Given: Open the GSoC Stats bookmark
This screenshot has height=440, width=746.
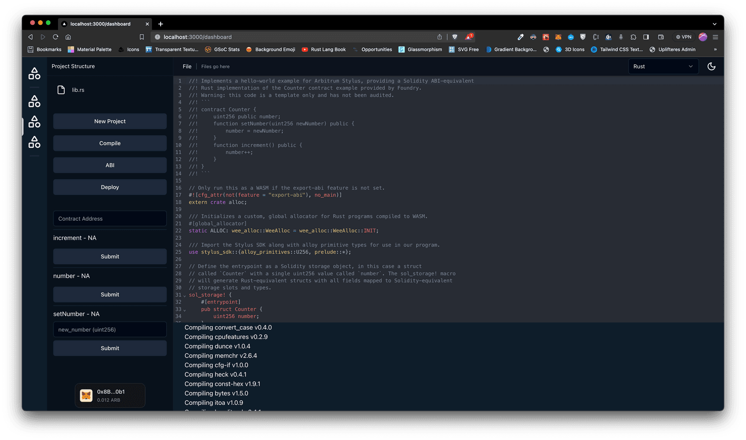Looking at the screenshot, I should tap(222, 49).
